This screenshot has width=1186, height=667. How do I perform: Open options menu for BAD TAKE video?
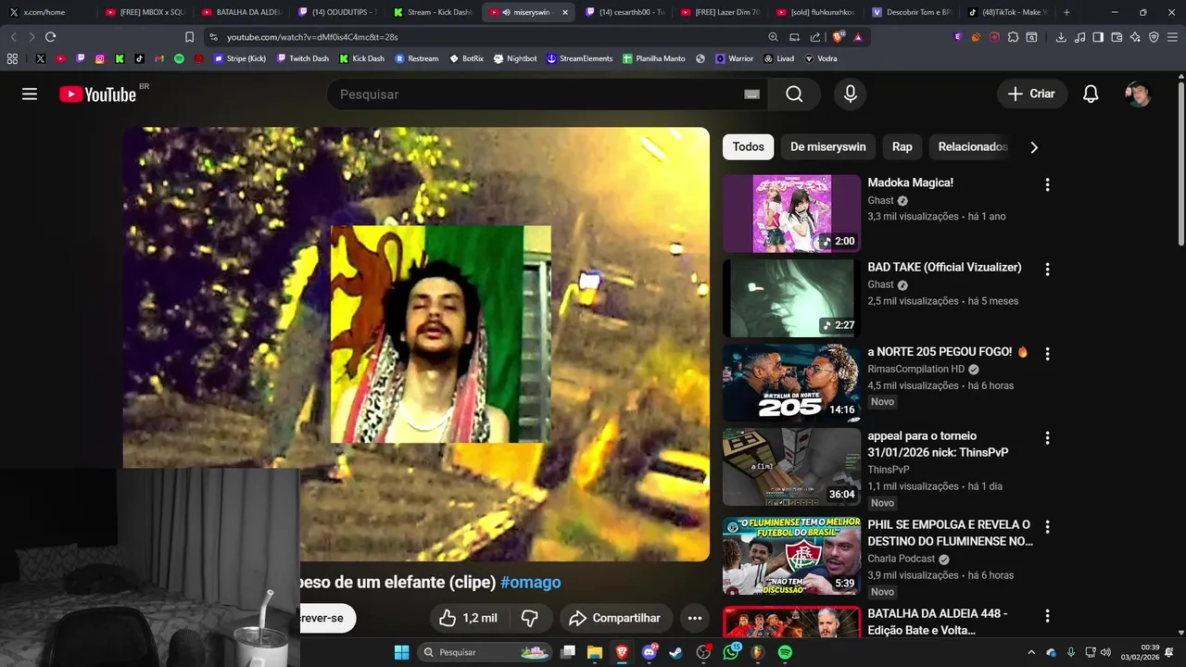click(x=1047, y=269)
